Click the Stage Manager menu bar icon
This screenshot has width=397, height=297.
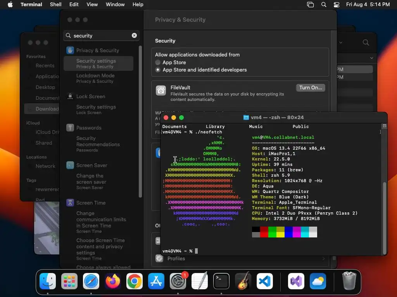(x=311, y=5)
